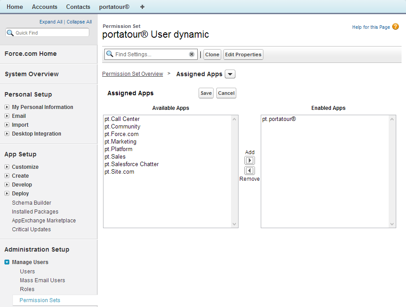Screen dimensions: 406x307
Task: Cancel assigned apps editing
Action: 226,93
